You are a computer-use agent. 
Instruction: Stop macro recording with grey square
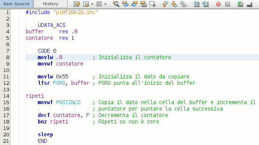point(228,4)
